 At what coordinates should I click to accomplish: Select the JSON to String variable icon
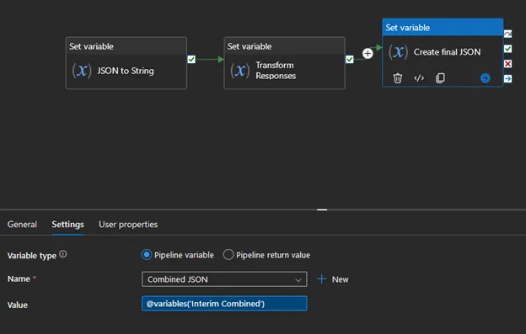pyautogui.click(x=82, y=71)
